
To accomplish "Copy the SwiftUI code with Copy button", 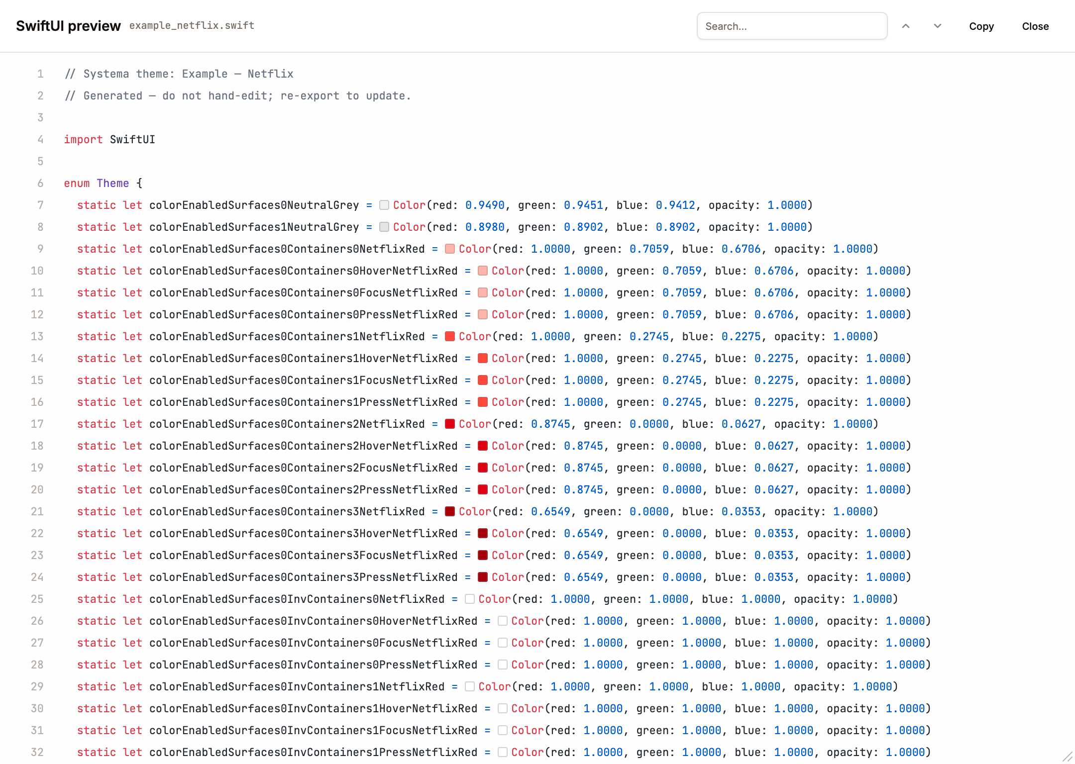I will point(981,26).
